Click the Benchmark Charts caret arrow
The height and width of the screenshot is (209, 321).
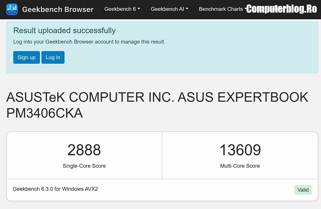pos(245,9)
